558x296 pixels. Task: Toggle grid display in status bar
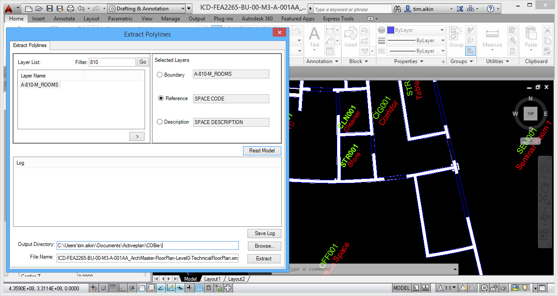pyautogui.click(x=112, y=288)
